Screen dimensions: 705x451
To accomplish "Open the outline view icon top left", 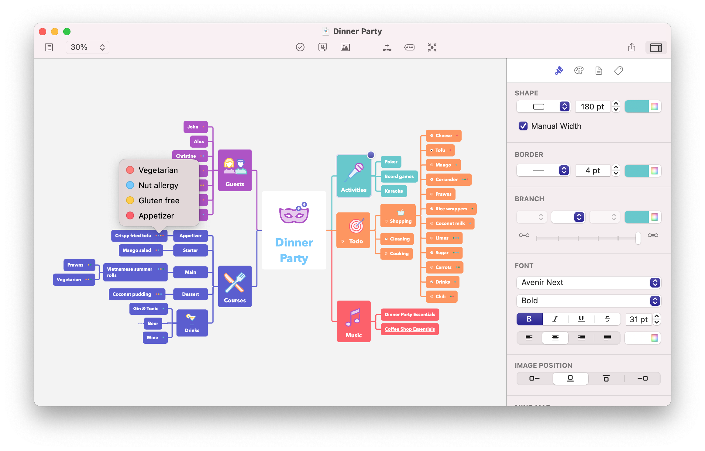I will (x=49, y=47).
